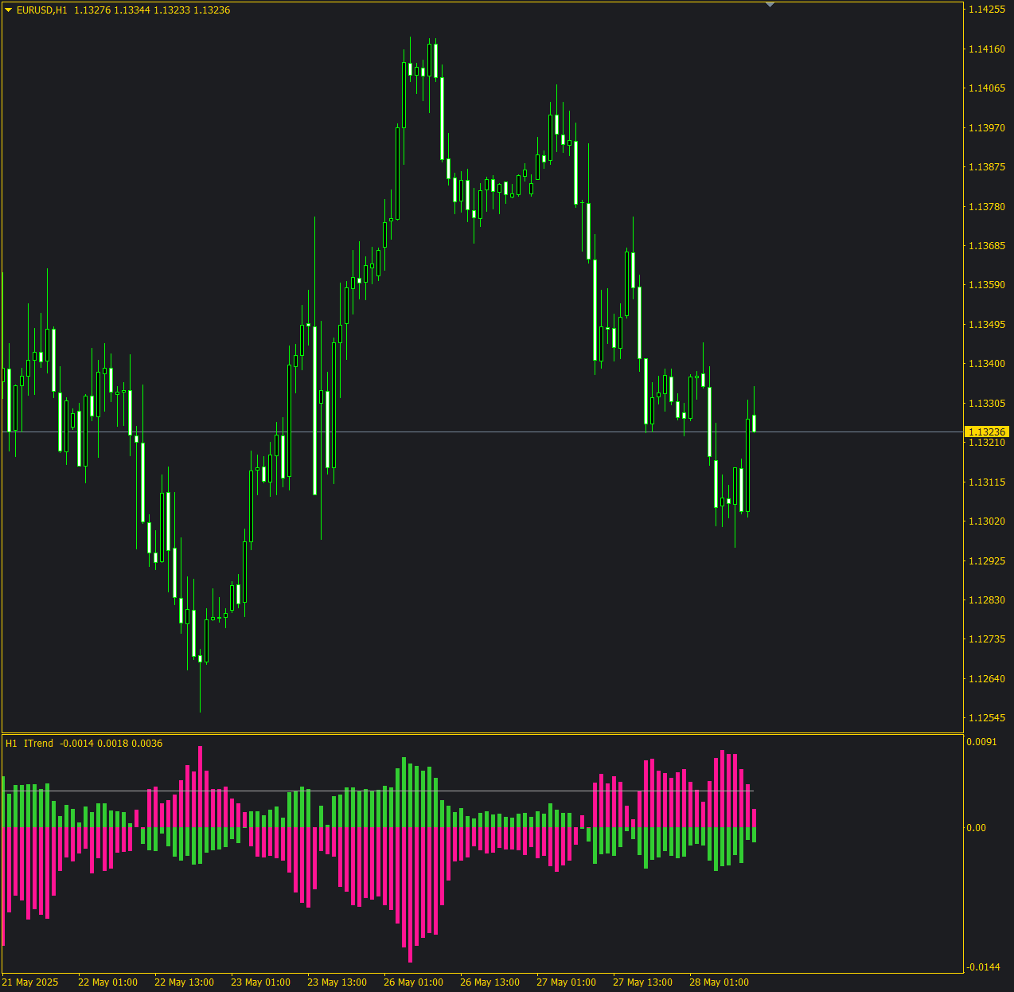Select the 23 May 13:00 time label

pyautogui.click(x=337, y=982)
